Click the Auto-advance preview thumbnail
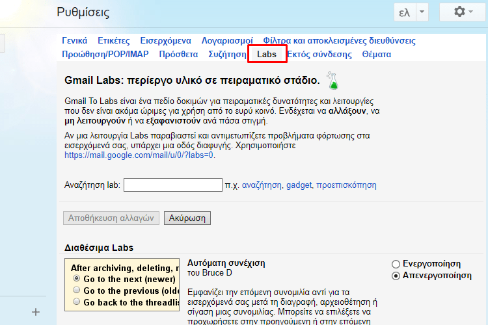 pyautogui.click(x=122, y=285)
